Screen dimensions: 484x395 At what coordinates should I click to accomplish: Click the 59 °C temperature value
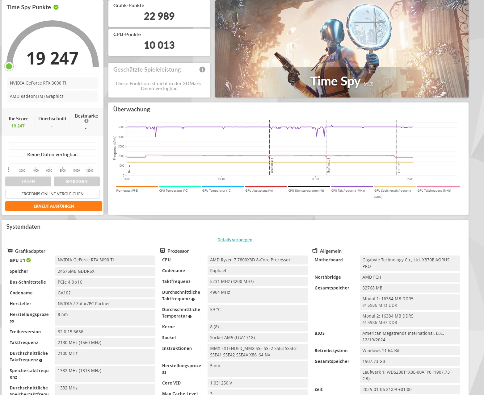257,313
